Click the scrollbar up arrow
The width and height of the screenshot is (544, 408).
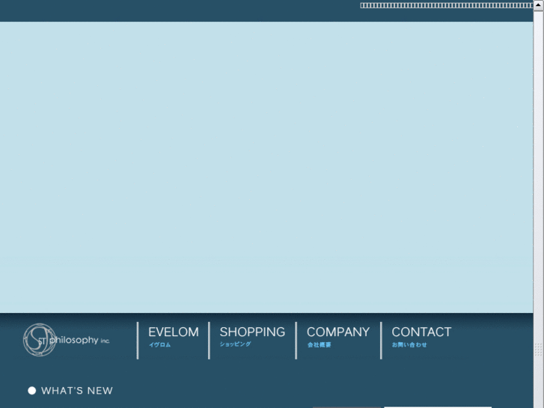(x=539, y=5)
